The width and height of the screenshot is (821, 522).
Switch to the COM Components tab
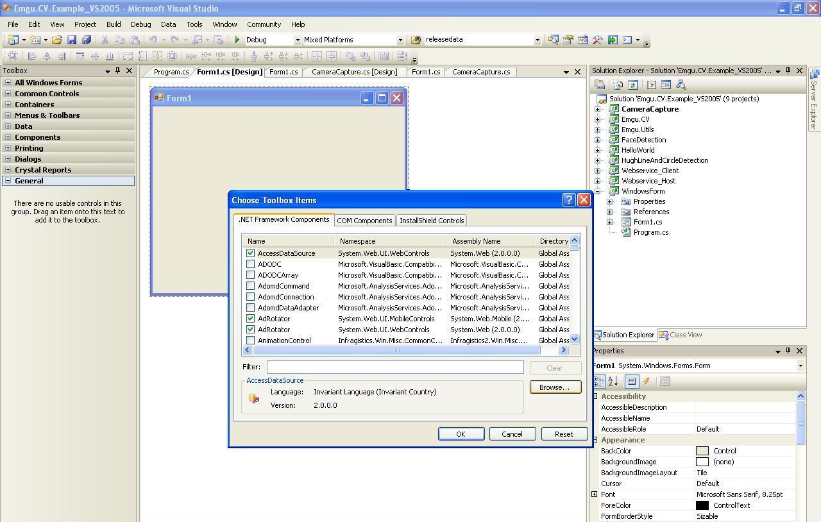[364, 221]
